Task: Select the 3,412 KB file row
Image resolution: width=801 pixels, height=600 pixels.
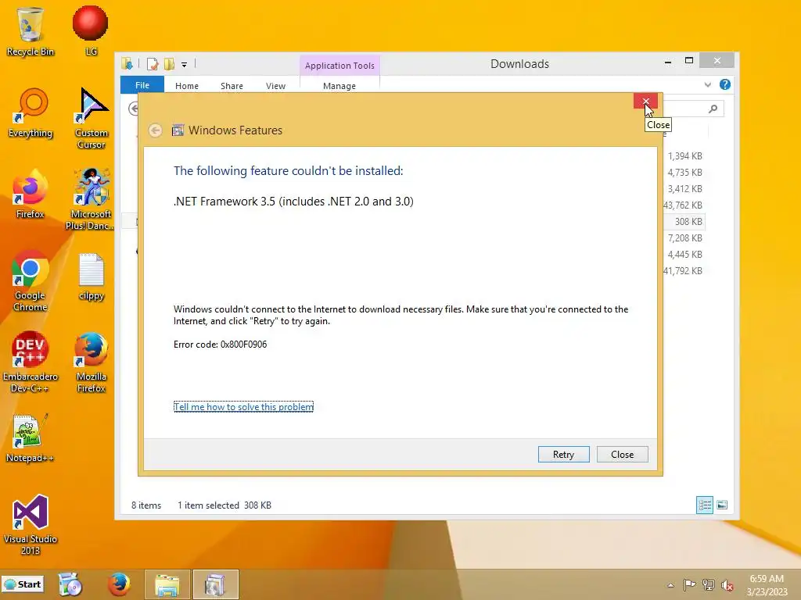Action: pos(684,189)
